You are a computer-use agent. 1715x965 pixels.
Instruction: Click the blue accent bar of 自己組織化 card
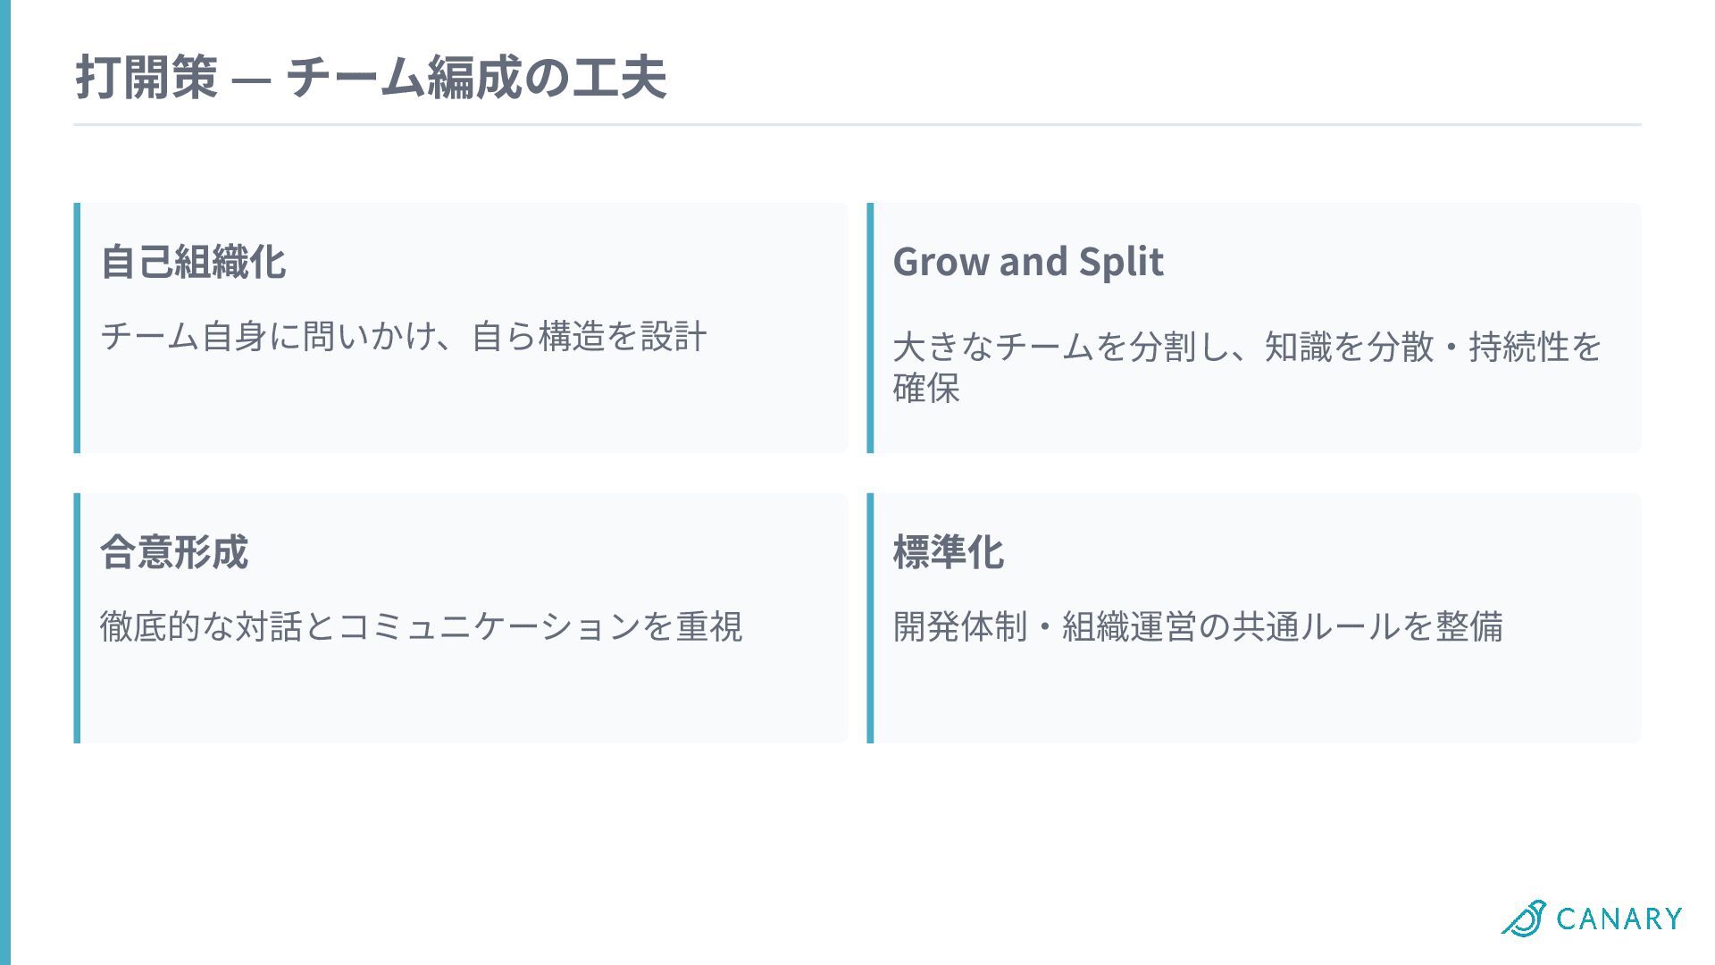click(77, 328)
